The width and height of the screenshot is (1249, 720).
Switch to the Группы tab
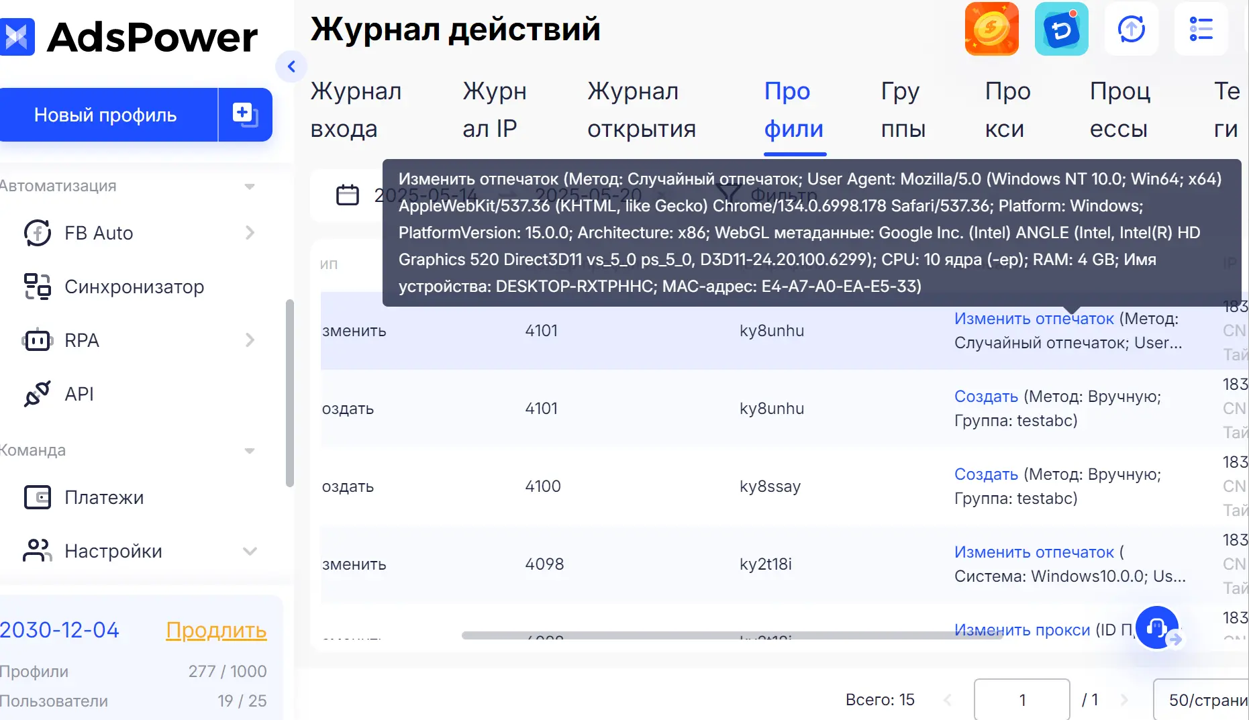coord(903,109)
